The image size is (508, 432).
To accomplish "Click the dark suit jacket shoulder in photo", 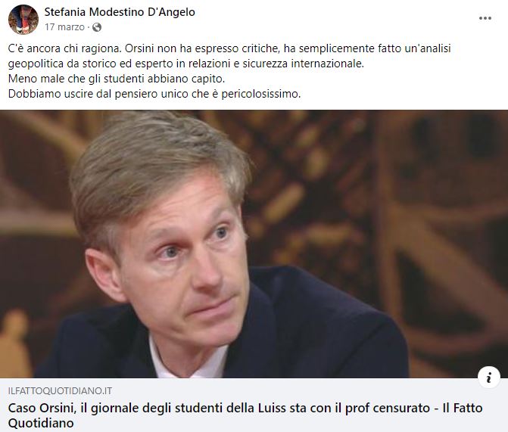I will [x=324, y=324].
